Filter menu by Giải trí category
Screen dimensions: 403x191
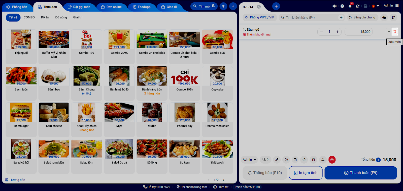78,17
